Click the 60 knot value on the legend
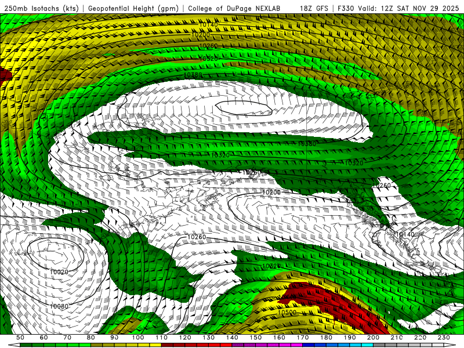Image resolution: width=464 pixels, height=348 pixels. tap(44, 338)
